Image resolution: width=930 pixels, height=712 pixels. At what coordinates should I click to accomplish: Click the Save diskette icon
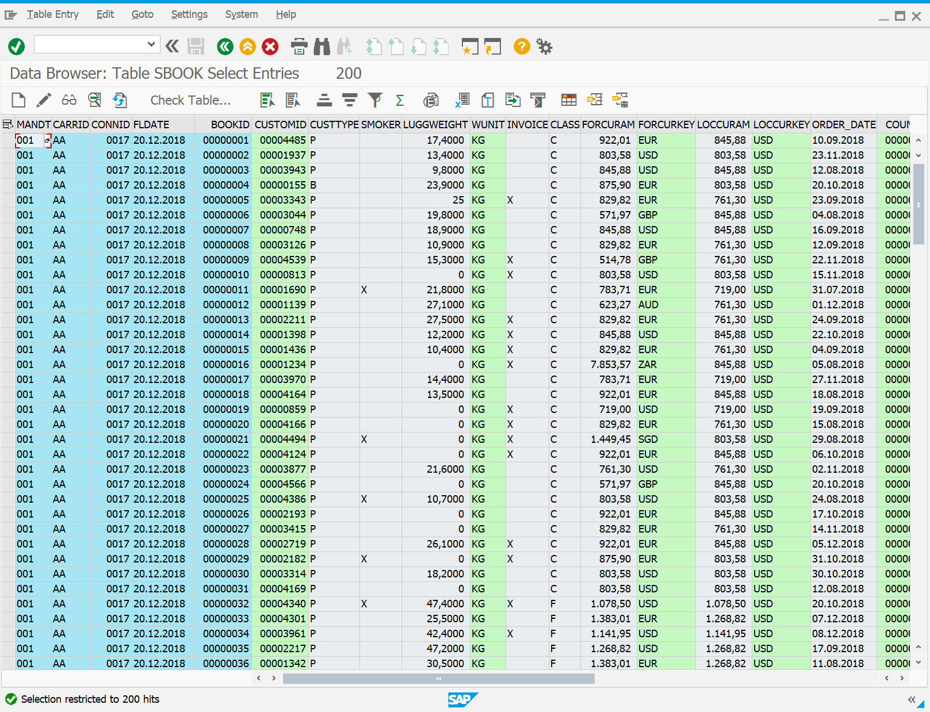196,47
